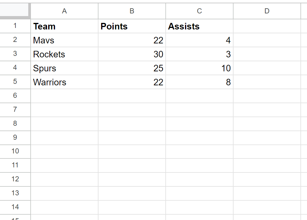The image size is (307, 220).
Task: Select the Mavs cell
Action: tap(65, 40)
